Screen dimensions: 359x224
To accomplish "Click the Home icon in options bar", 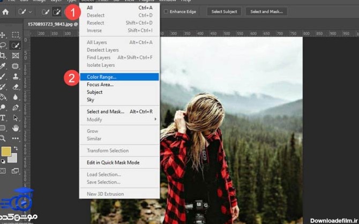I will tap(5, 12).
